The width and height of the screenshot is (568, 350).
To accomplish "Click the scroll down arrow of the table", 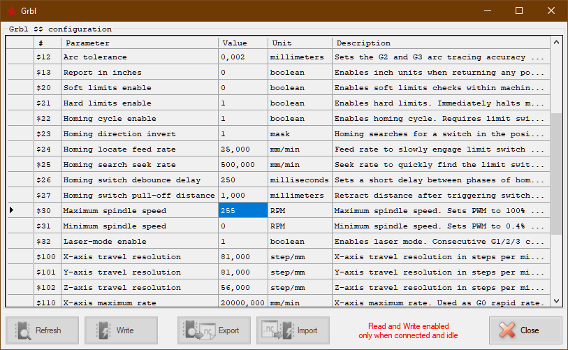I will tap(556, 300).
